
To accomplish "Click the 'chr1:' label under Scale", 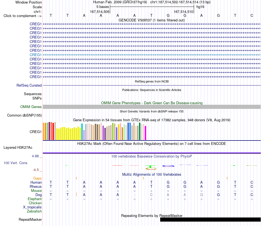I will point(38,12).
